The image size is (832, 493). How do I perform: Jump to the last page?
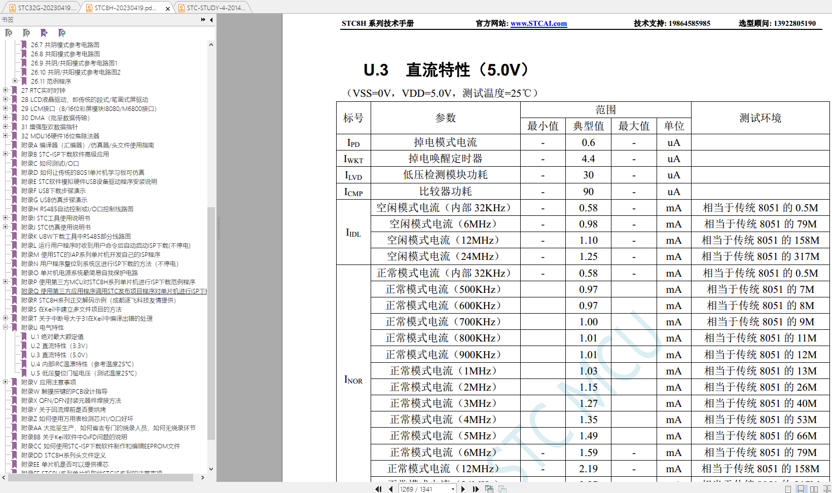(476, 489)
